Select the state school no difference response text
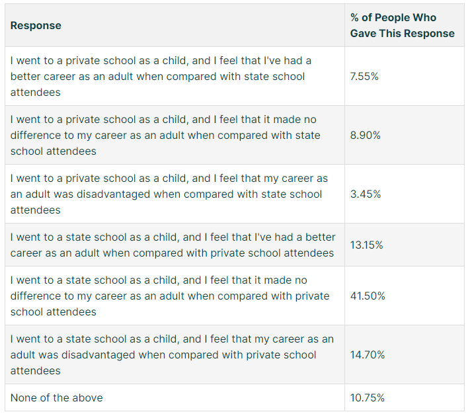Viewport: 468px width, 414px height. (169, 296)
